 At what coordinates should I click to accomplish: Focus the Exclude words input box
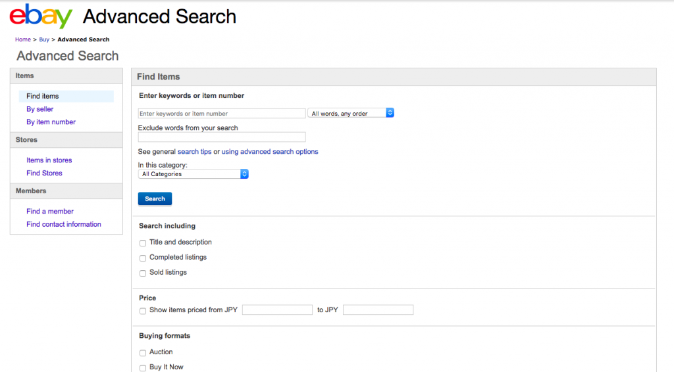click(222, 137)
